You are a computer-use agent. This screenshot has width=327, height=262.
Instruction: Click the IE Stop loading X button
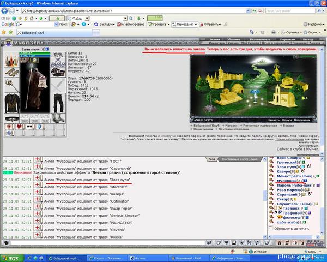261,11
